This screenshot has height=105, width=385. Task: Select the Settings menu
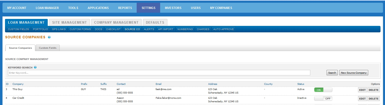click(x=148, y=8)
